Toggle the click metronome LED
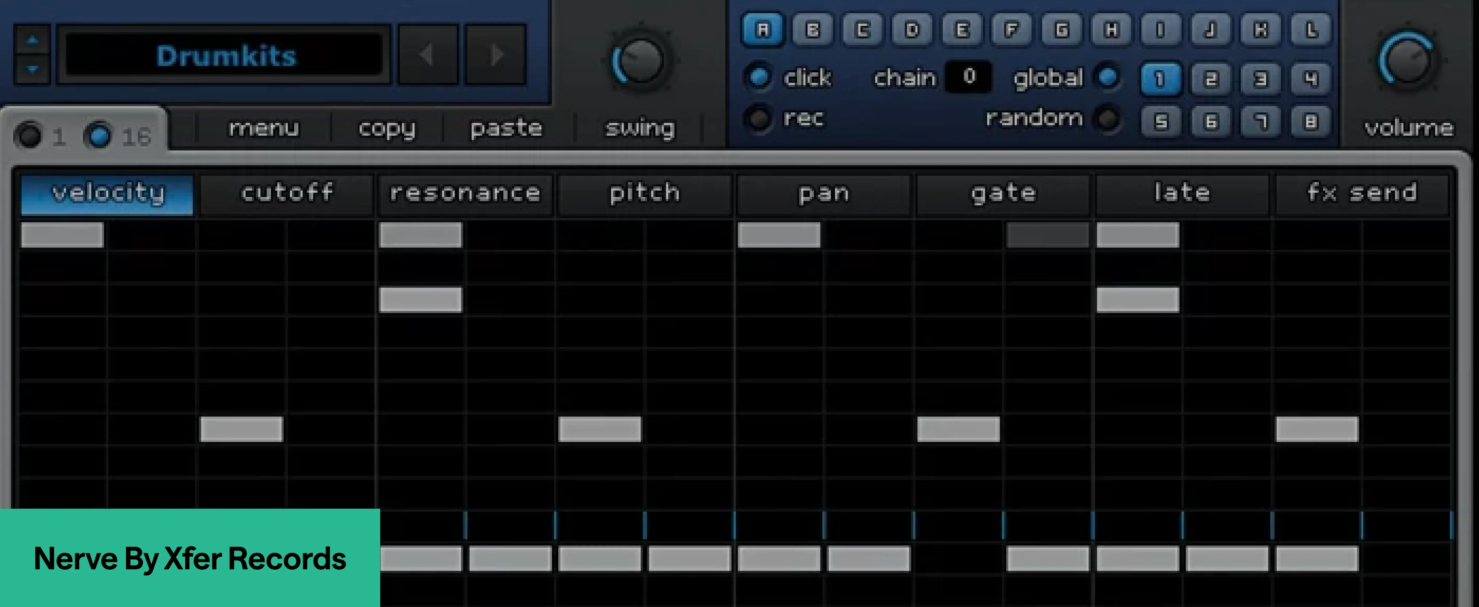 [x=760, y=77]
